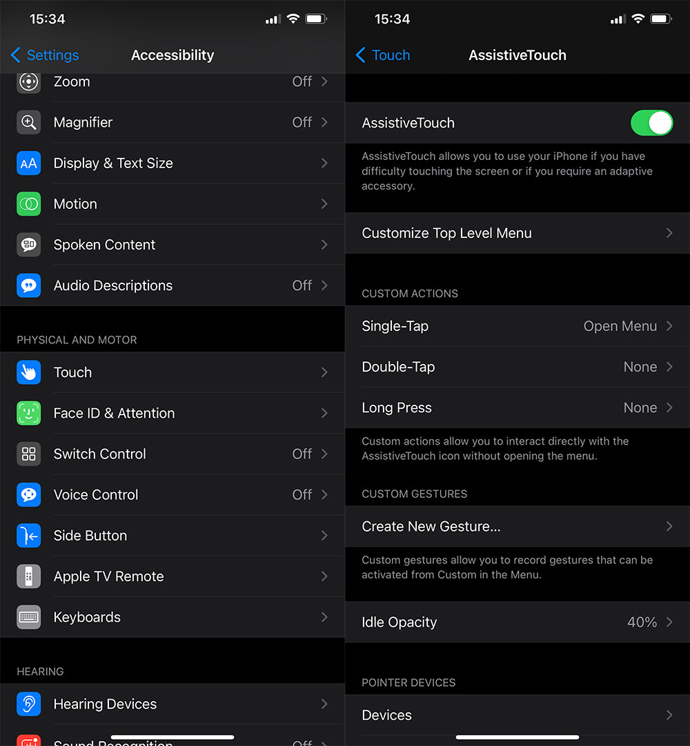Tap the home indicator bar on the left phone
This screenshot has height=746, width=690.
click(172, 737)
